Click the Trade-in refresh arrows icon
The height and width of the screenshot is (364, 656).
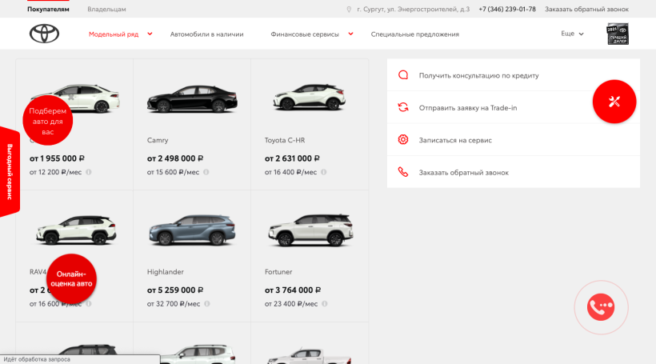403,107
